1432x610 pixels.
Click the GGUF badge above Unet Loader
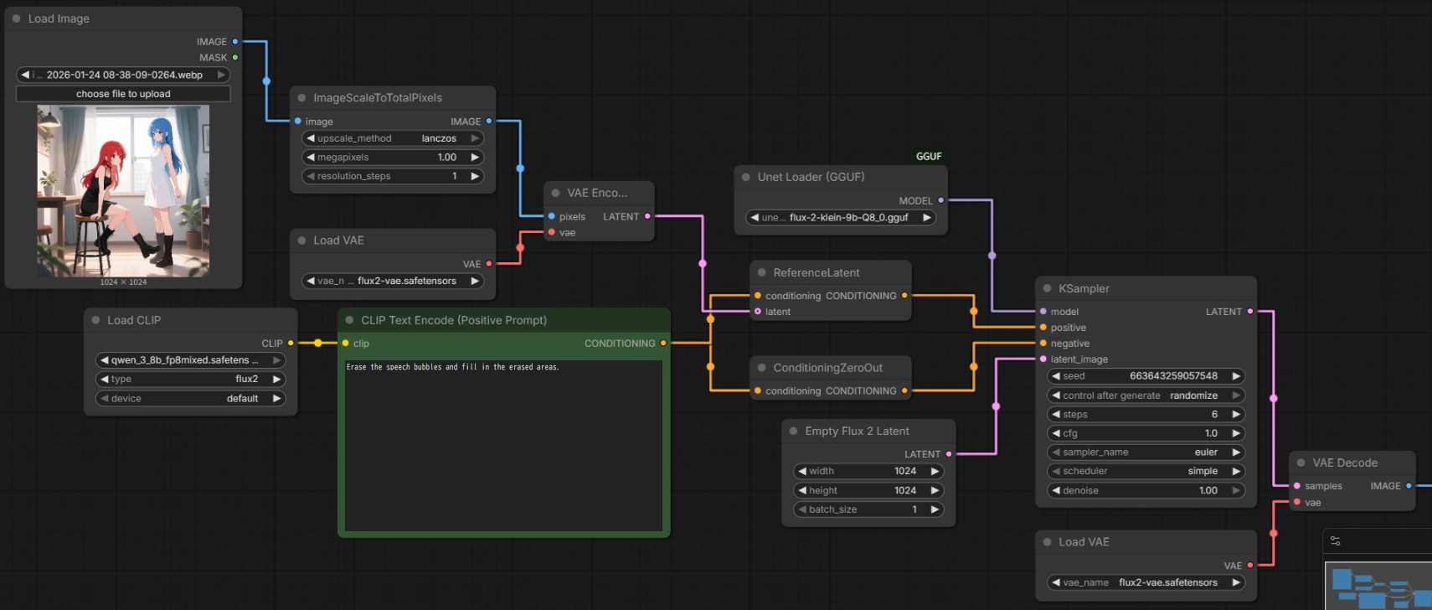(929, 157)
